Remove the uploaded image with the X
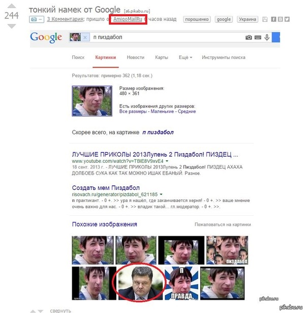305x313 pixels. click(x=85, y=37)
